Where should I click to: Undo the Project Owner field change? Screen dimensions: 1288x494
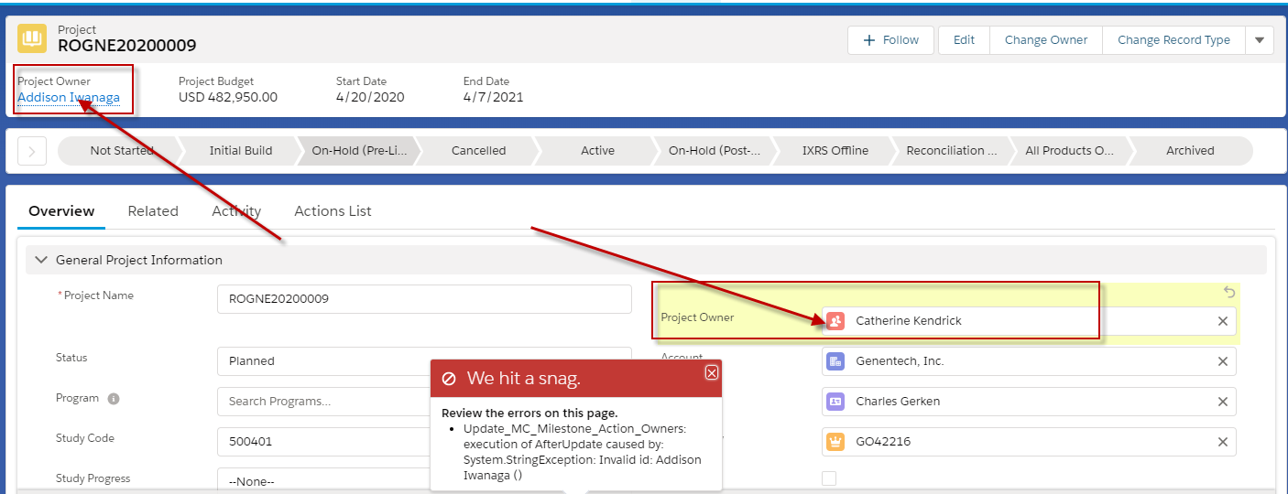[x=1229, y=293]
